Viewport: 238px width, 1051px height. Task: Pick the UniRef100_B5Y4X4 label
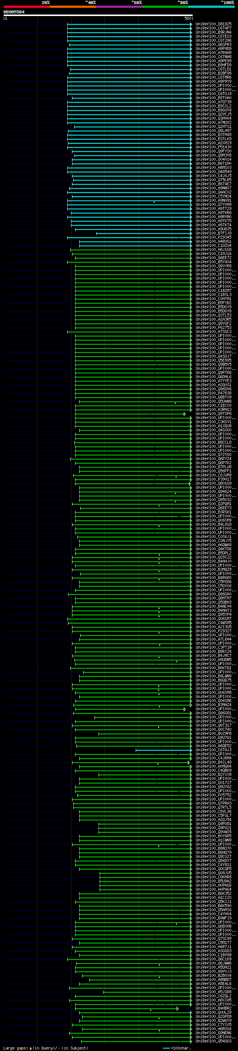point(213,262)
